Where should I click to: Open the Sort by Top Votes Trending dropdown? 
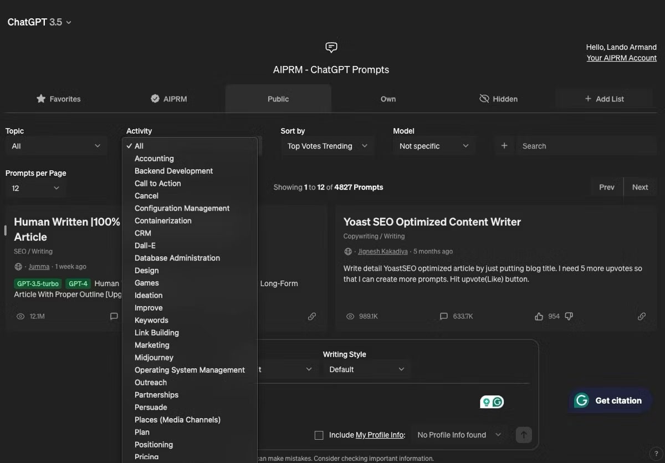pyautogui.click(x=327, y=146)
